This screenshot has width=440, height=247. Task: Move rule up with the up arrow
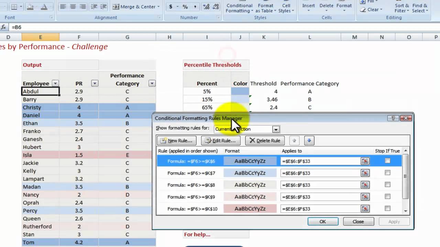coord(295,140)
